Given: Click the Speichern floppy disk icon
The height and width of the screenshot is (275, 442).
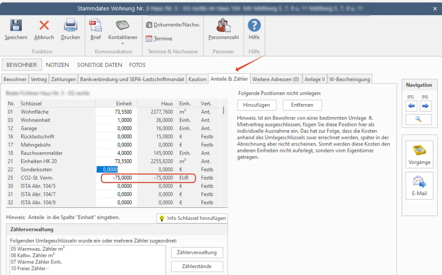Looking at the screenshot, I should tap(16, 25).
